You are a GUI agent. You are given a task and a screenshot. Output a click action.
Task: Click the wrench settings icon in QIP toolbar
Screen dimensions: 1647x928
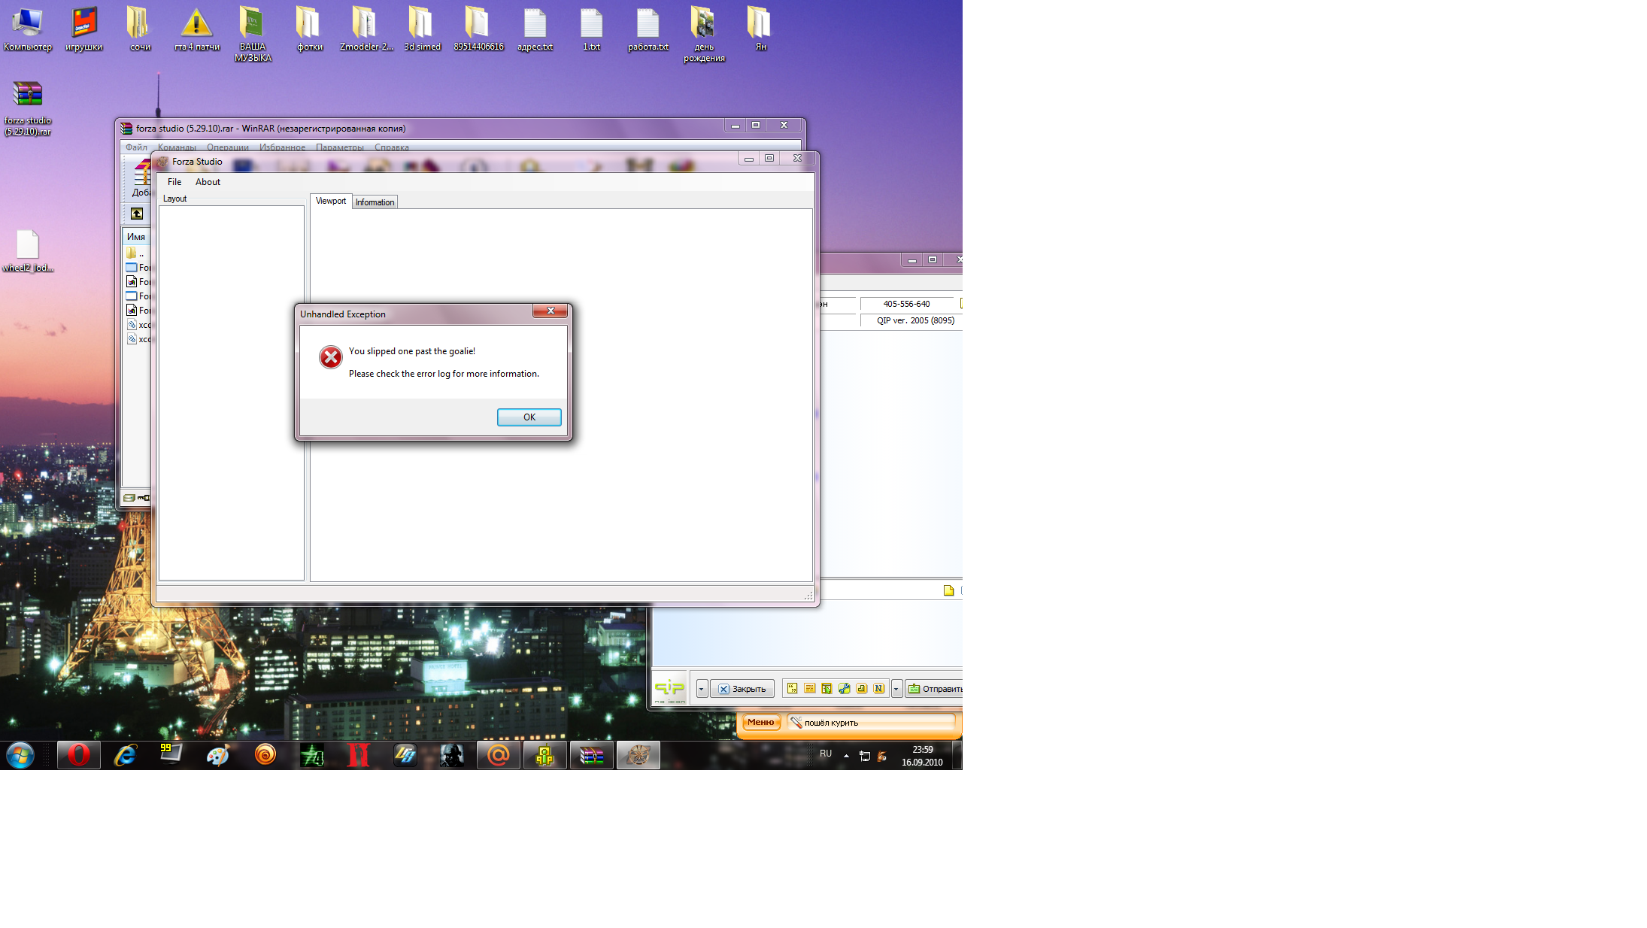tap(844, 688)
